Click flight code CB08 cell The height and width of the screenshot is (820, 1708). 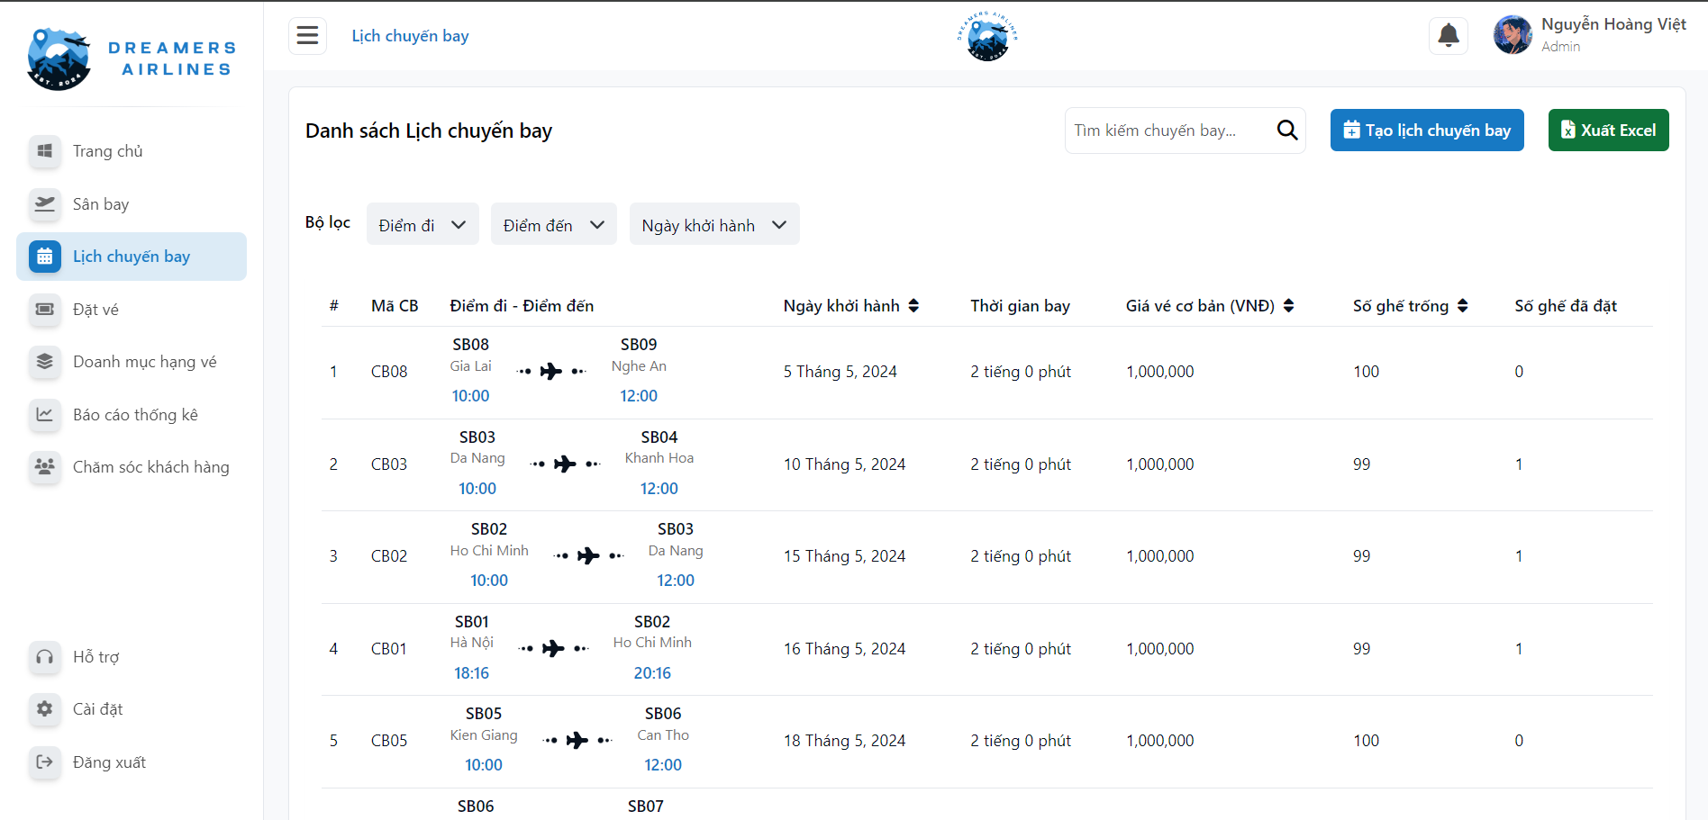[389, 372]
